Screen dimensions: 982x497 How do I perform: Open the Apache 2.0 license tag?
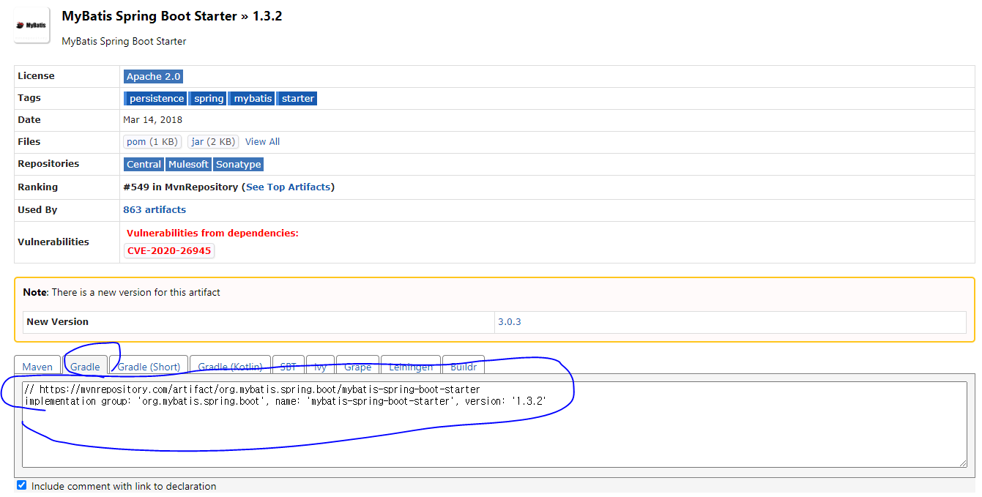153,77
